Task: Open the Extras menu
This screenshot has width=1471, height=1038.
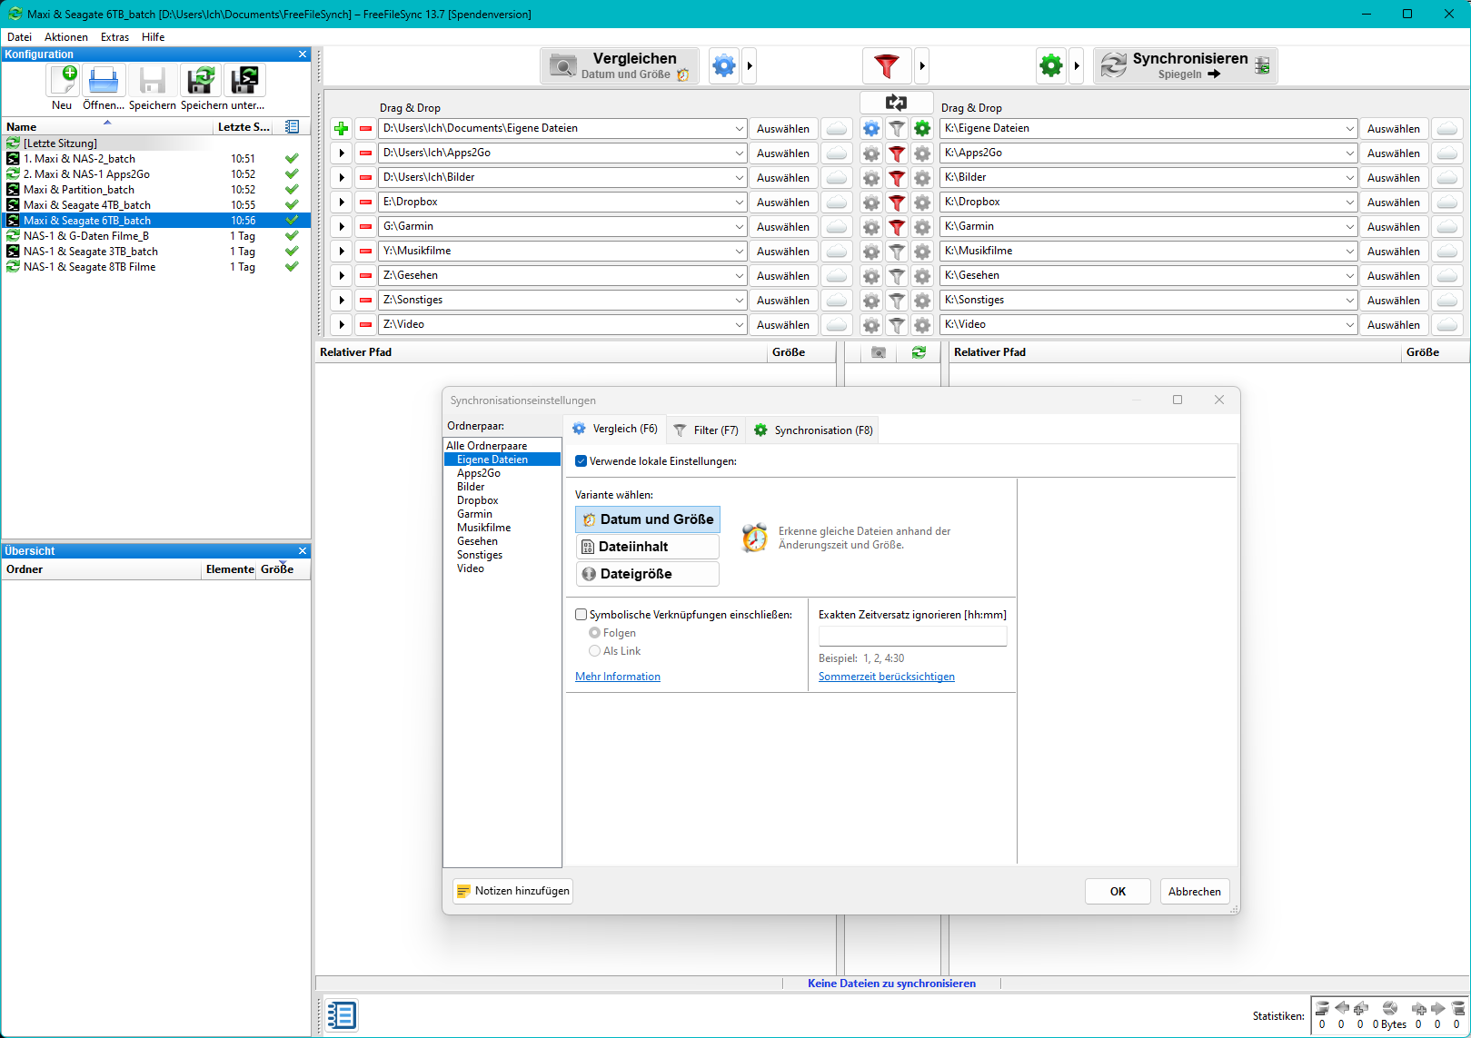Action: point(114,37)
